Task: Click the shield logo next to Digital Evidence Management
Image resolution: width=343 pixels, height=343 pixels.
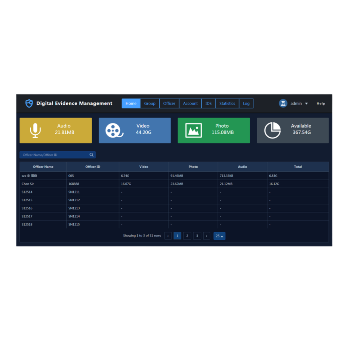Action: point(29,104)
